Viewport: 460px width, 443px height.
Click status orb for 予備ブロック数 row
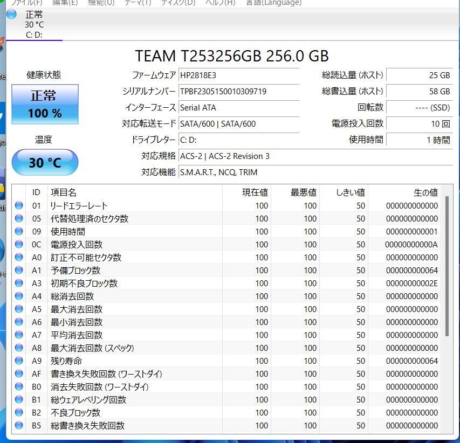(x=19, y=270)
